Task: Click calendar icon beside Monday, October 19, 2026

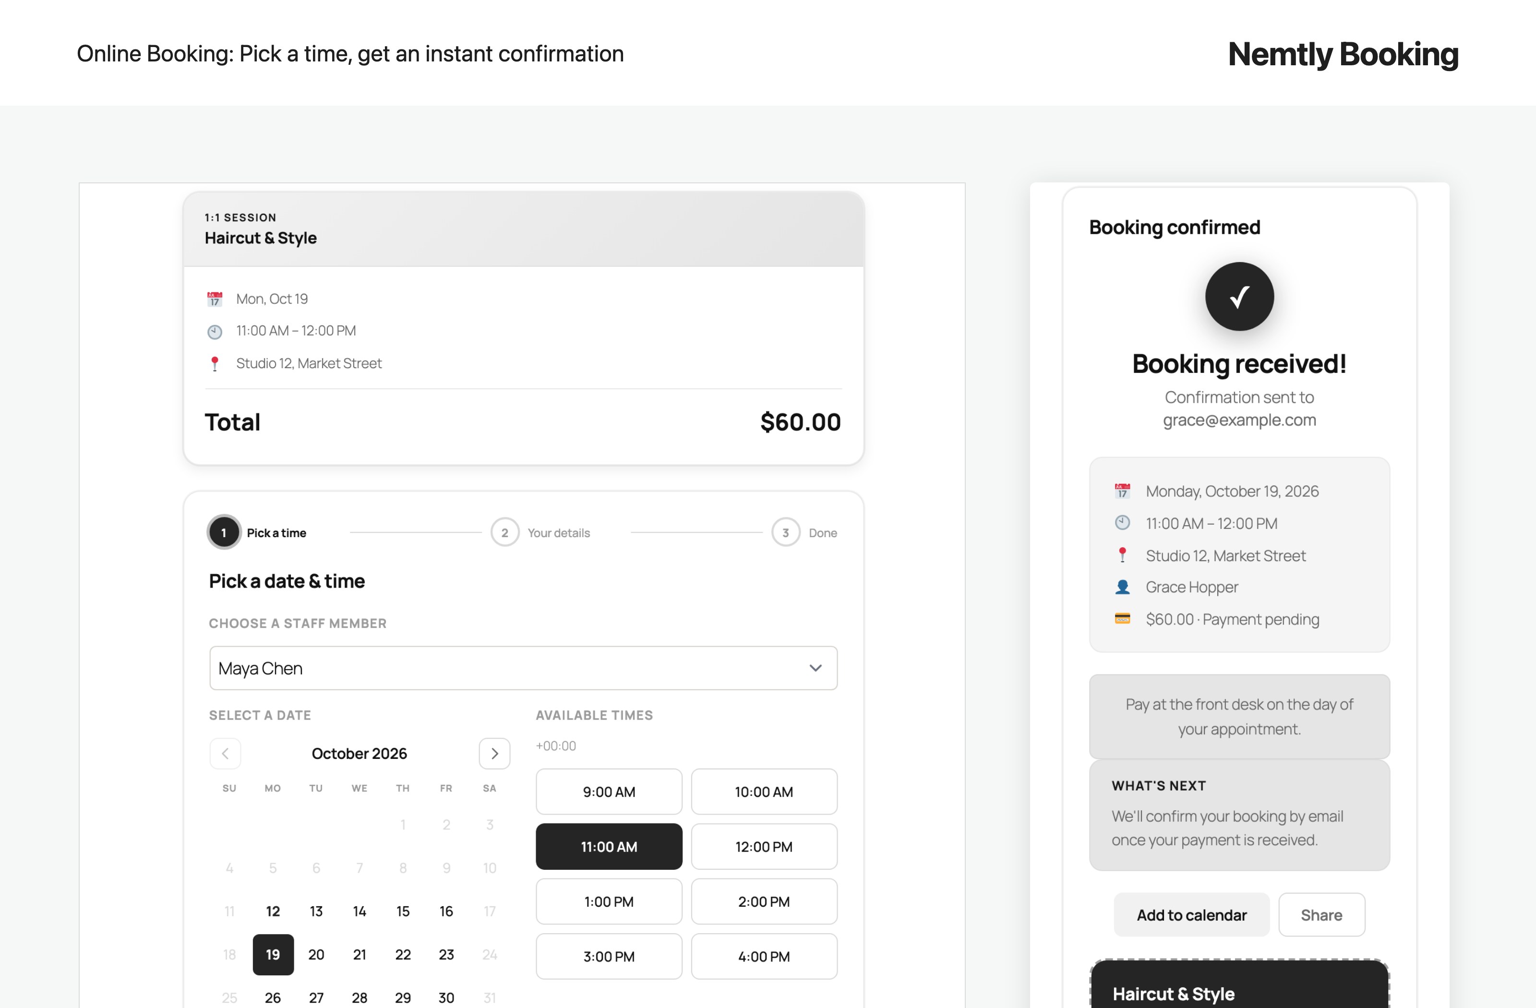Action: coord(1122,491)
